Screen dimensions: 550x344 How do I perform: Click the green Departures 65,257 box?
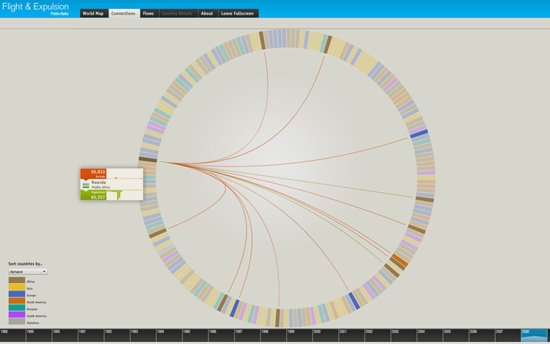(x=94, y=195)
